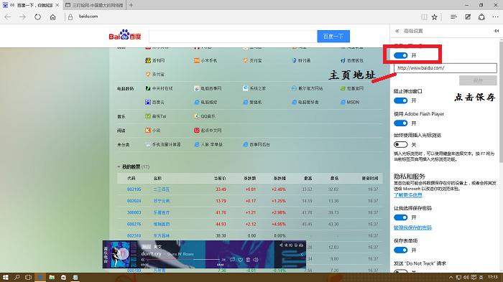Click the Make a Web Note icon
Screen dimensions: 503x282
pos(468,17)
